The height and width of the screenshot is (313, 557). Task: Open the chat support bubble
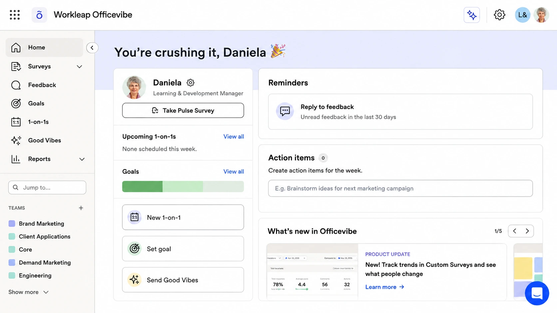pyautogui.click(x=537, y=293)
